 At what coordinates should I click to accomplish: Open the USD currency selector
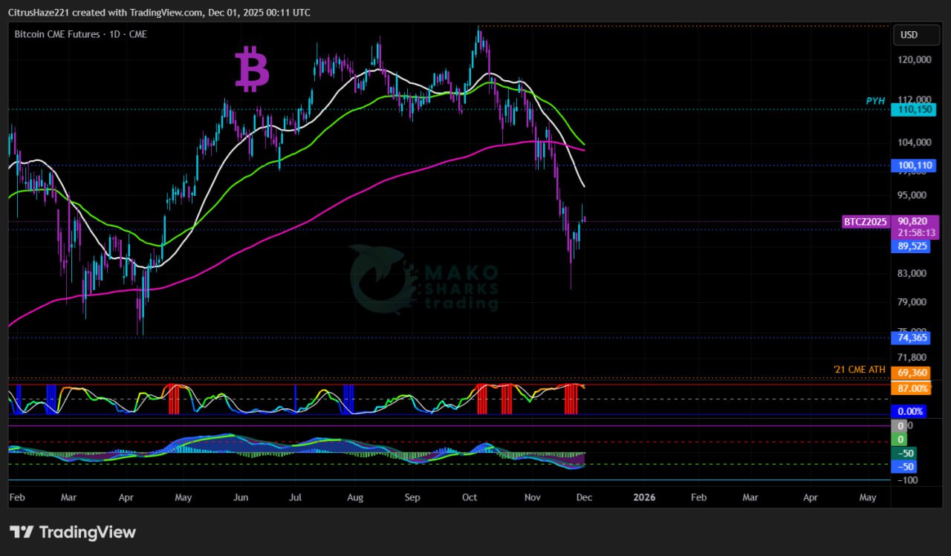(909, 35)
